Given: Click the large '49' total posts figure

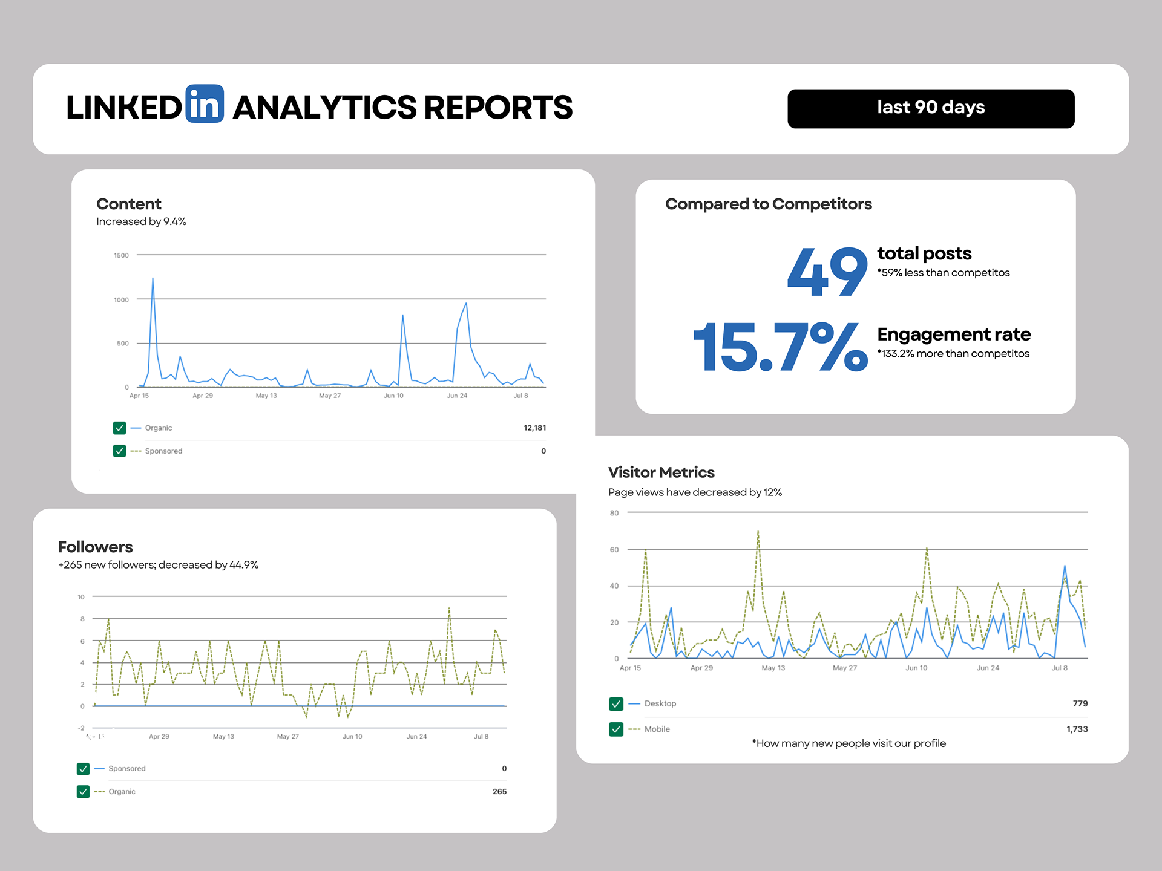Looking at the screenshot, I should click(x=827, y=272).
